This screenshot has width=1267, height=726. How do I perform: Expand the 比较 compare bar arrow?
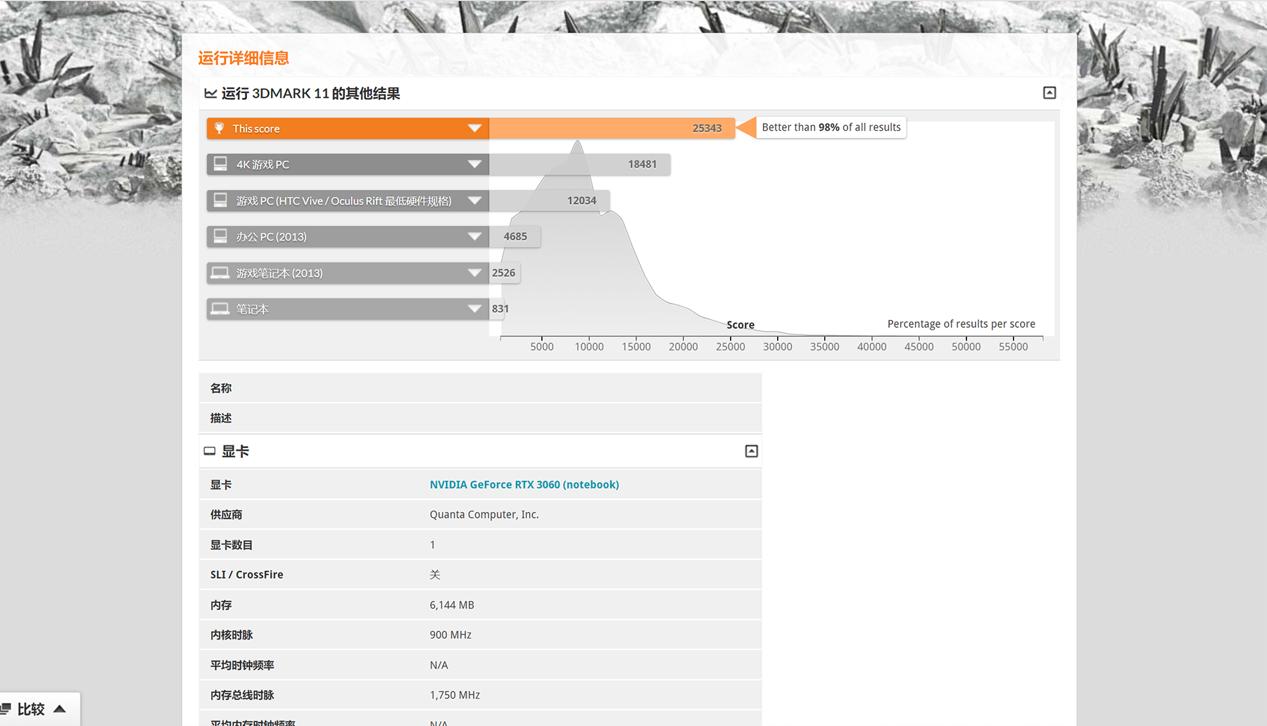tap(60, 708)
